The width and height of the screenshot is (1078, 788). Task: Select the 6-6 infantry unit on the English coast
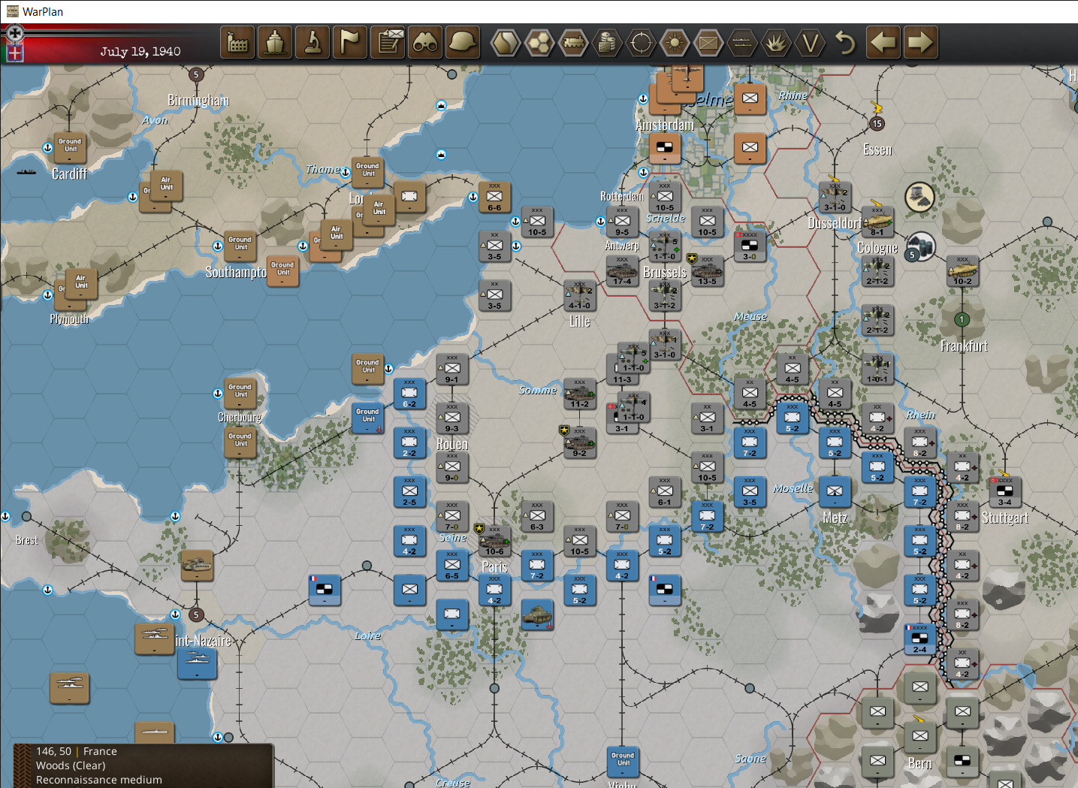(494, 197)
